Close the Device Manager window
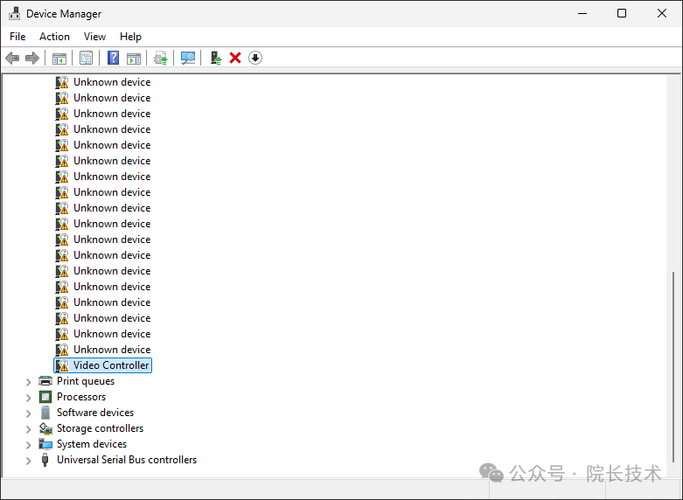 662,13
